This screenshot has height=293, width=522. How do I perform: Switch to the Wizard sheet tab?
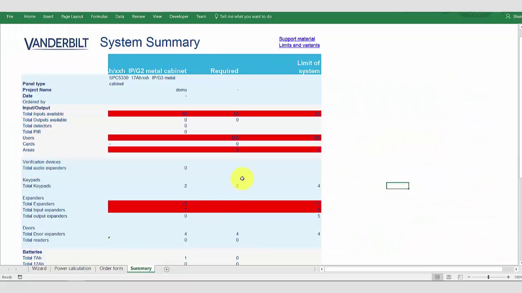click(39, 269)
